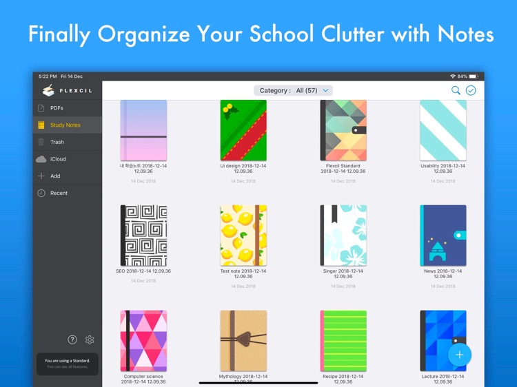
Task: Click the 'Usability 2018-12-14' title text
Action: [443, 166]
